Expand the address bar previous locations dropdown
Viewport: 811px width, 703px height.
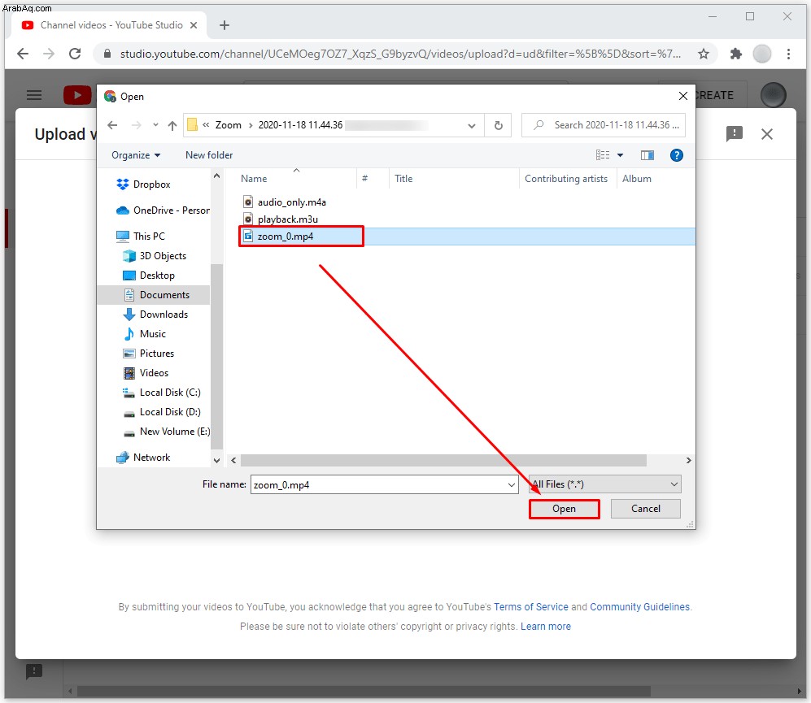click(x=471, y=126)
